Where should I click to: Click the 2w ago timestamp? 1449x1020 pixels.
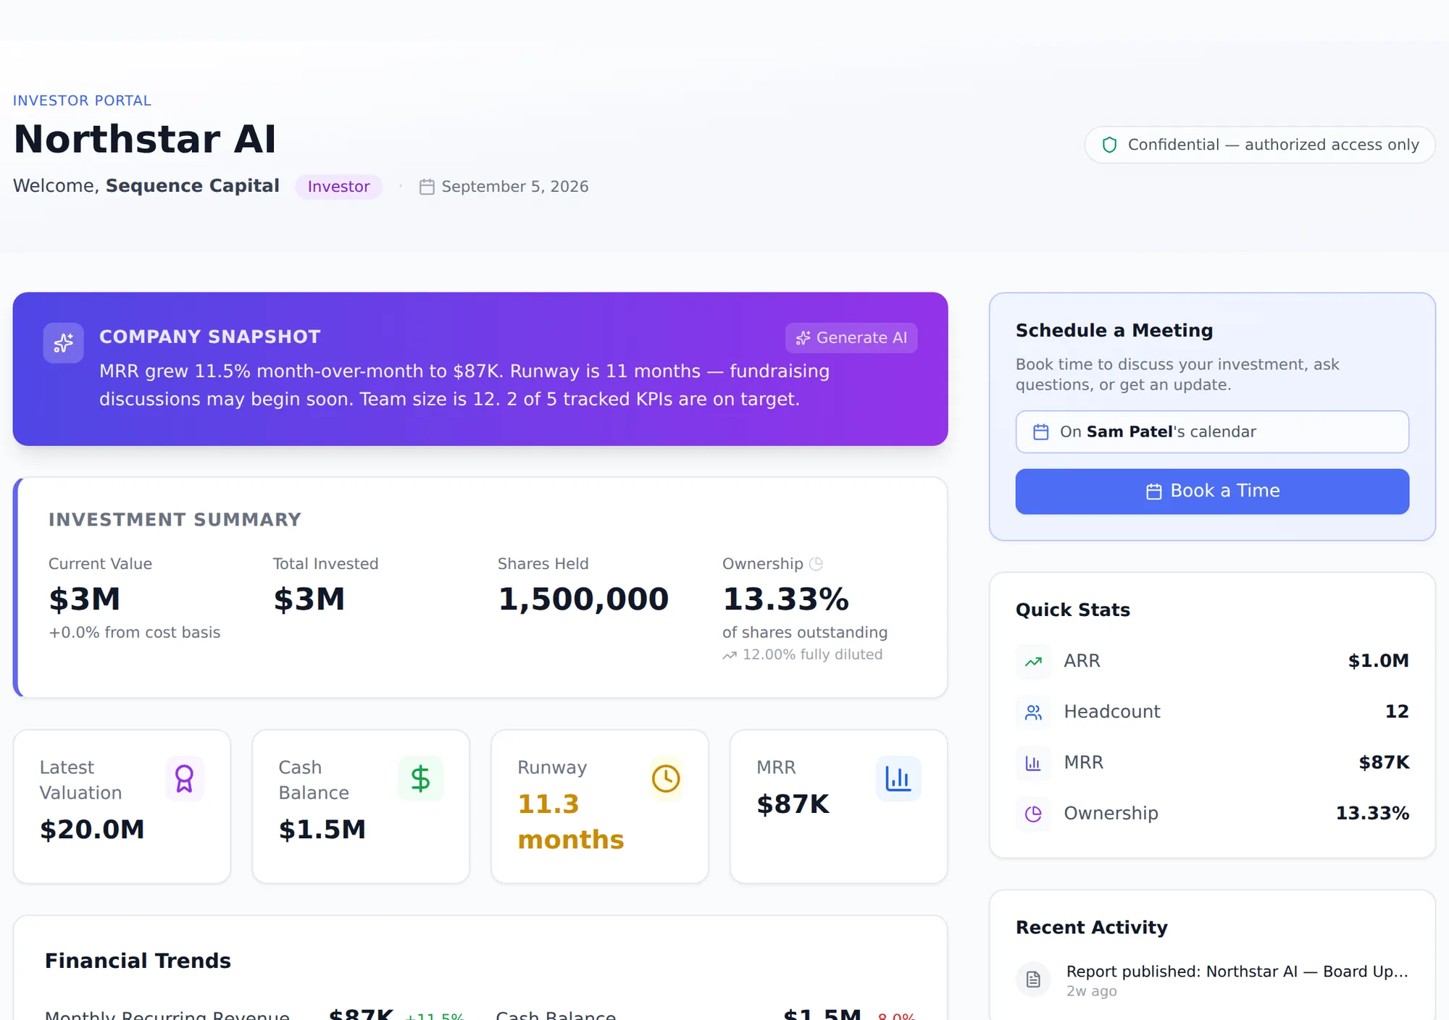coord(1091,992)
